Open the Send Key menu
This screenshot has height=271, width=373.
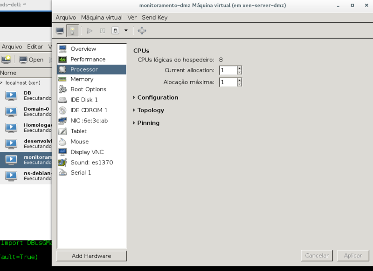(155, 18)
